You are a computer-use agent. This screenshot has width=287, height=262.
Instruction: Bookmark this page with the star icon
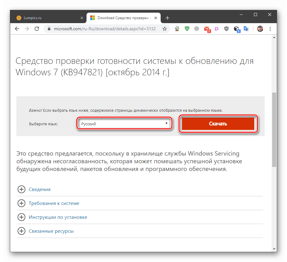click(x=165, y=29)
